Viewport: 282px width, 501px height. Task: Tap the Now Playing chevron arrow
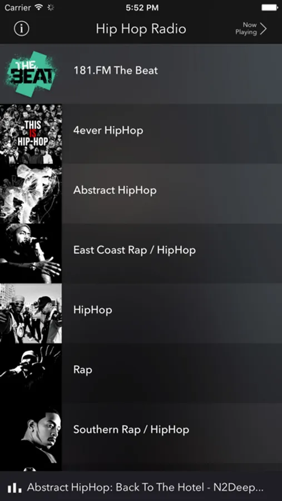[x=264, y=28]
